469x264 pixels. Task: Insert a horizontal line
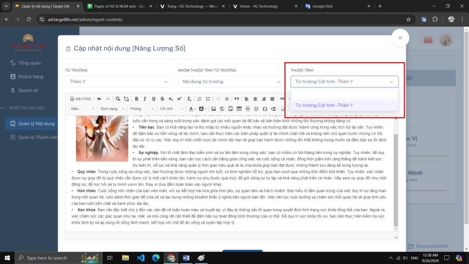coord(248,109)
